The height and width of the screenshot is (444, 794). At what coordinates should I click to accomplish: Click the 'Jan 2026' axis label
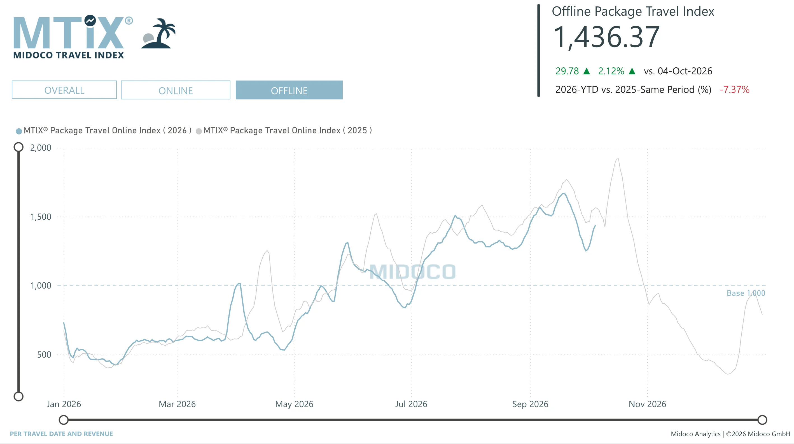[64, 404]
